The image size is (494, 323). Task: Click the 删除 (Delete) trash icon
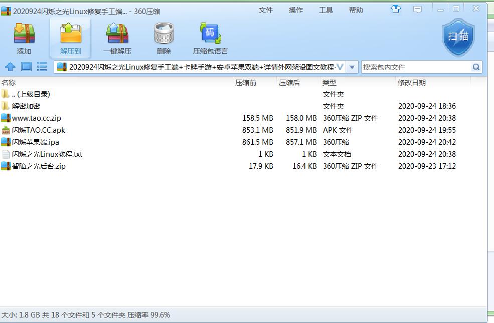click(163, 38)
